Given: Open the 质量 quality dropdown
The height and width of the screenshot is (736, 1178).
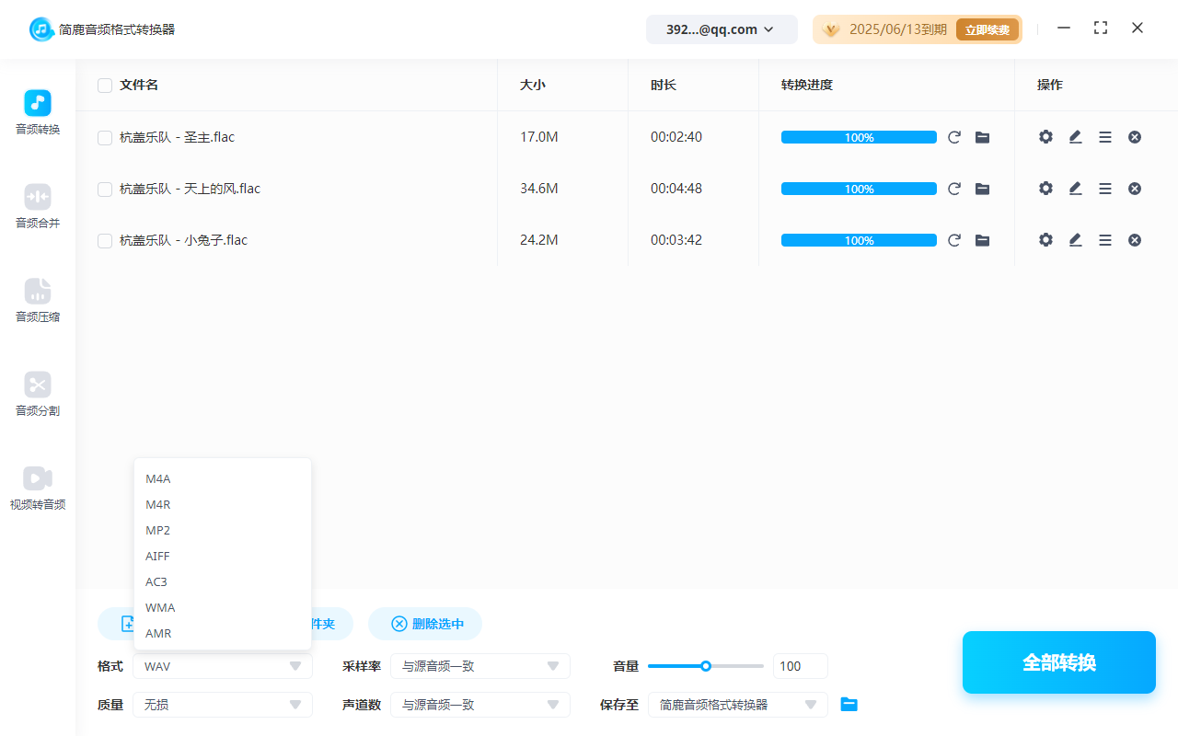Looking at the screenshot, I should coord(223,705).
